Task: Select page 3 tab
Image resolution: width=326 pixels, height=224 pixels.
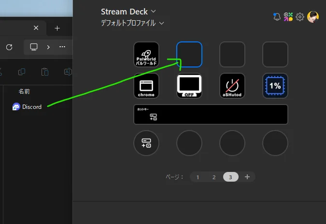Action: (230, 177)
